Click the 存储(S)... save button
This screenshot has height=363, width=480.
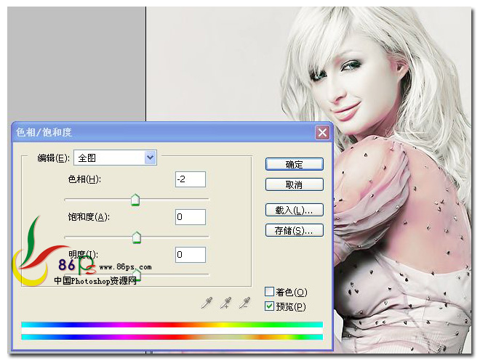click(x=295, y=230)
